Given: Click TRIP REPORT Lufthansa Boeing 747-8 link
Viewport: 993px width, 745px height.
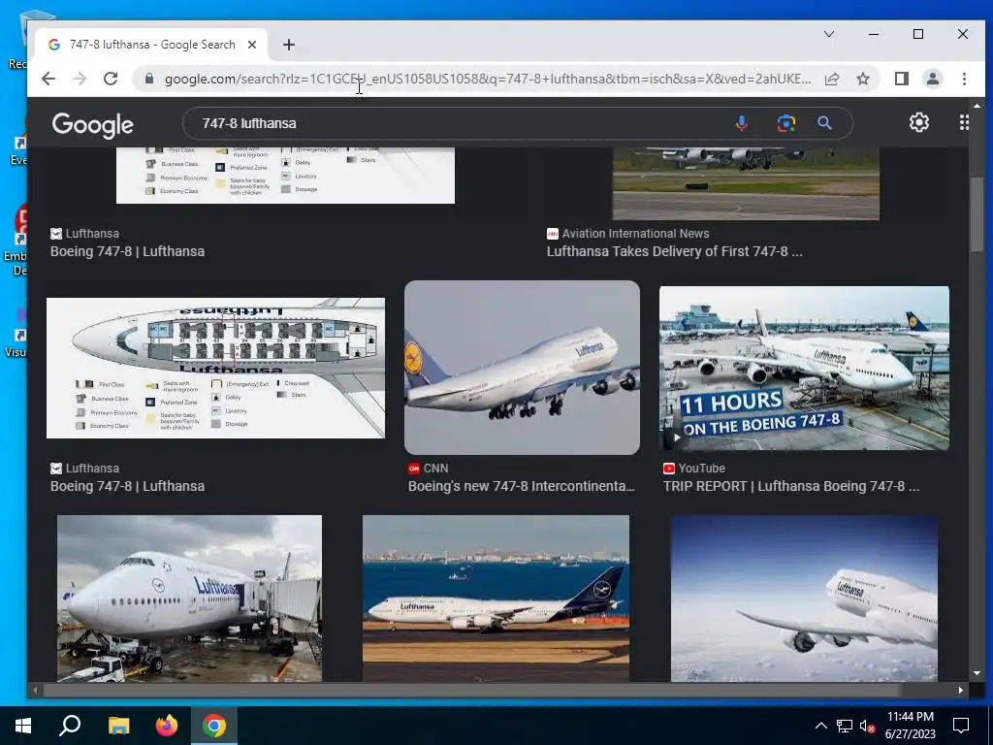Looking at the screenshot, I should click(x=791, y=487).
